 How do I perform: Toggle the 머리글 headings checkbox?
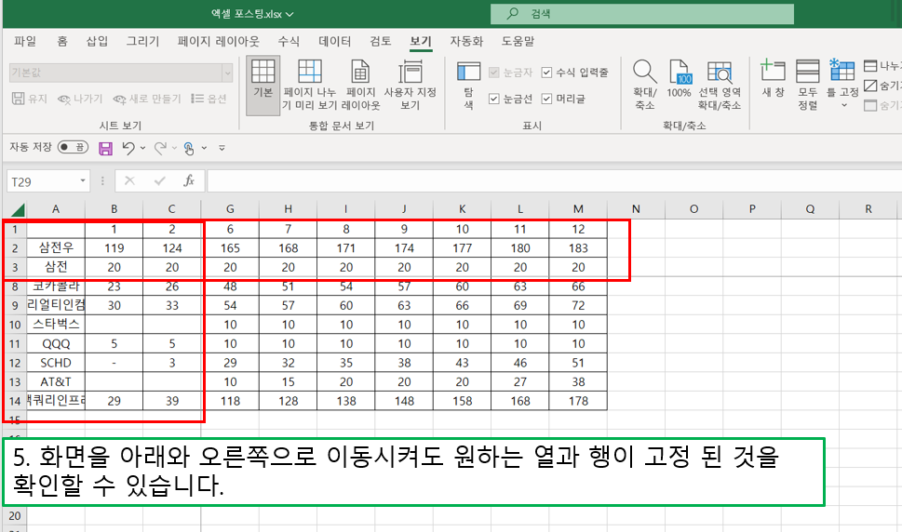[x=547, y=99]
